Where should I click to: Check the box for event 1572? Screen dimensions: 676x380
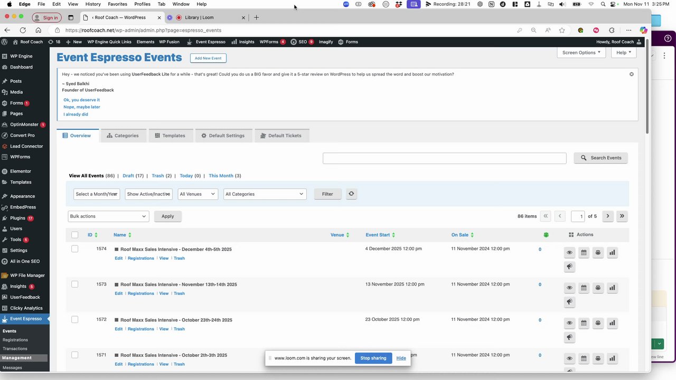pyautogui.click(x=74, y=320)
